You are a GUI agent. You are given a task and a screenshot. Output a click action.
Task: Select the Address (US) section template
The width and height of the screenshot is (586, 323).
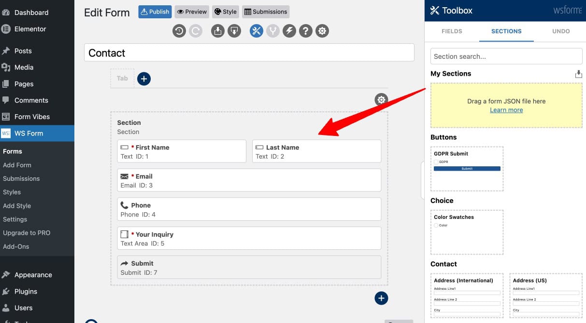(x=546, y=296)
